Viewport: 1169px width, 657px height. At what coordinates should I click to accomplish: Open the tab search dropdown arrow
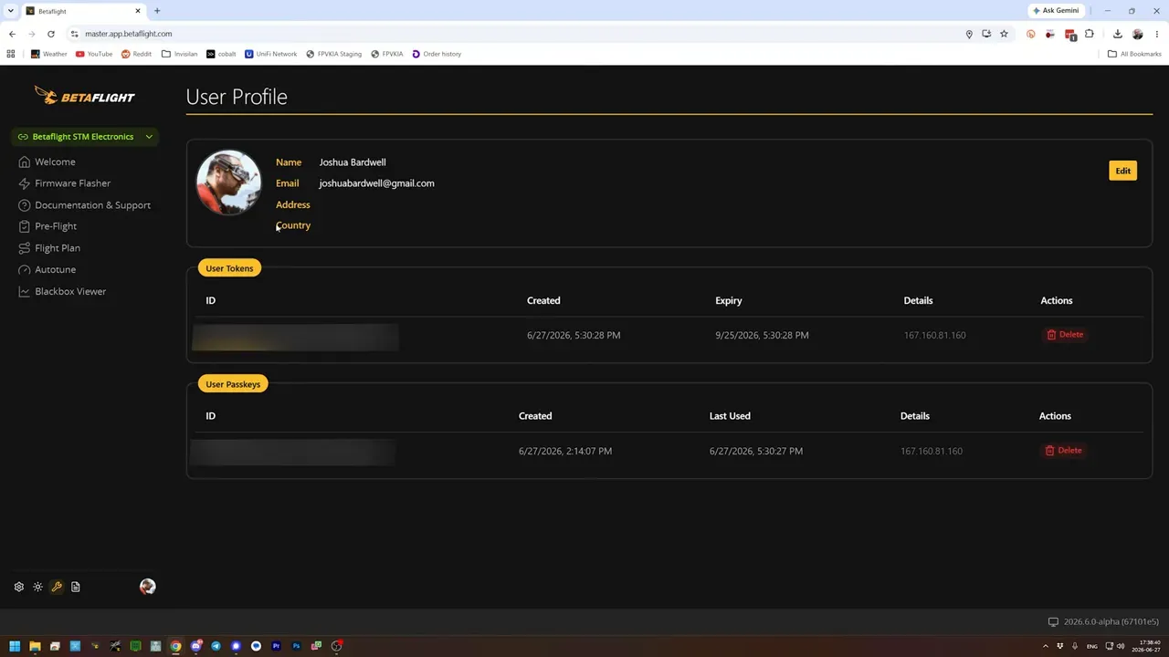[x=11, y=11]
